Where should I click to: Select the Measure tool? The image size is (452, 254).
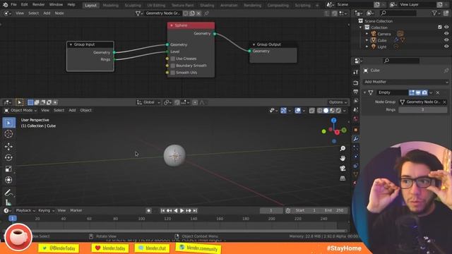[x=8, y=202]
